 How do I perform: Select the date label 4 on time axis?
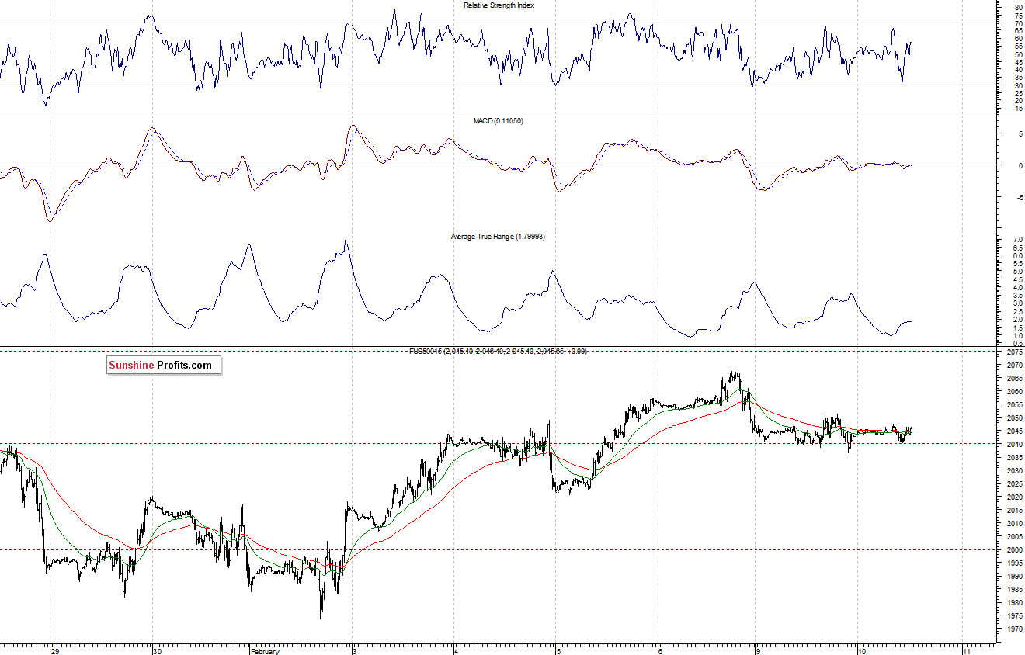coord(456,650)
